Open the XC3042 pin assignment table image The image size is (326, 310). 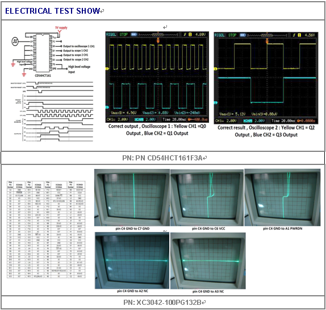(46, 229)
